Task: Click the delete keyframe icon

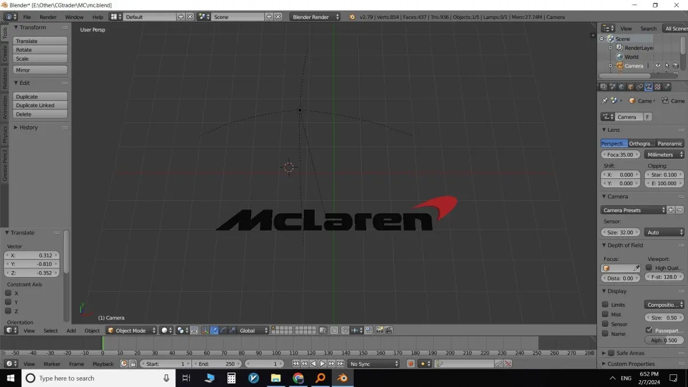Action: [507, 363]
